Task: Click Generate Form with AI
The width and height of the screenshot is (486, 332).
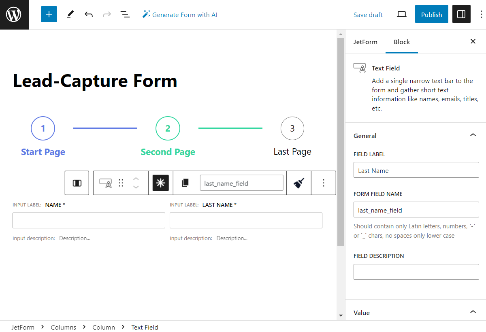Action: pyautogui.click(x=180, y=14)
